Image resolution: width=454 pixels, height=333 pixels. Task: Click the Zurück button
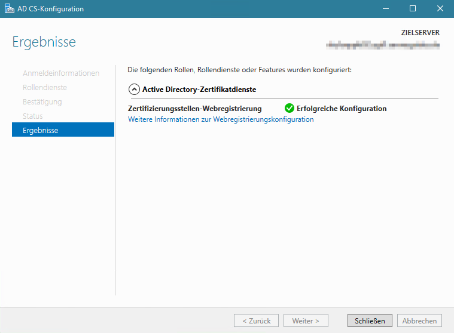256,320
